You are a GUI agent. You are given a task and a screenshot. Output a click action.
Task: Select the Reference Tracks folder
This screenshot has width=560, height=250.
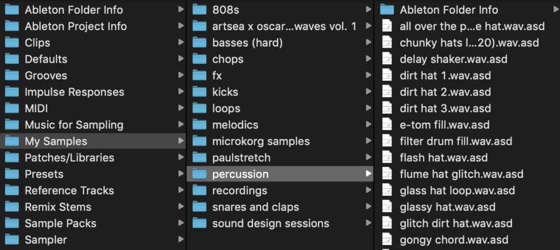tap(69, 191)
